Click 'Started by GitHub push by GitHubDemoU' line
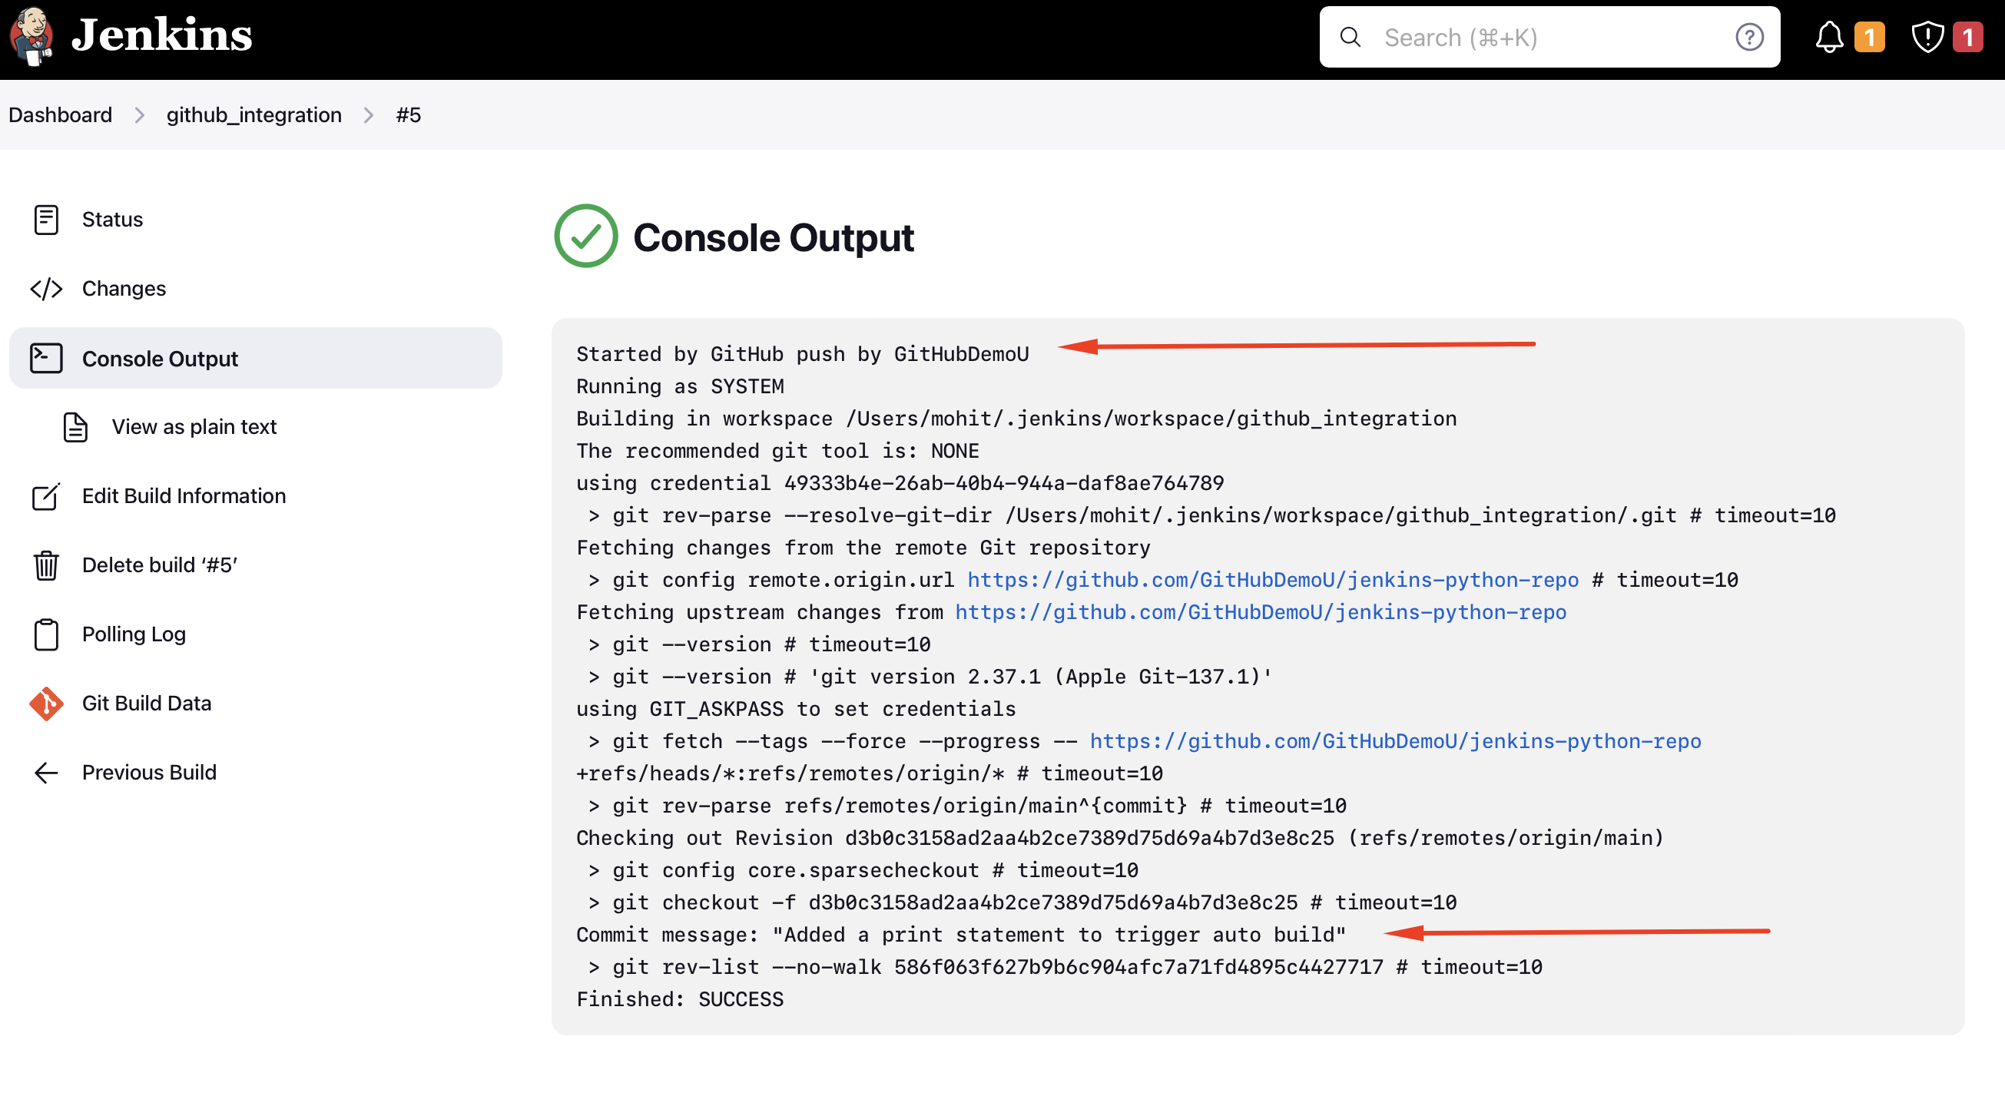 point(803,354)
